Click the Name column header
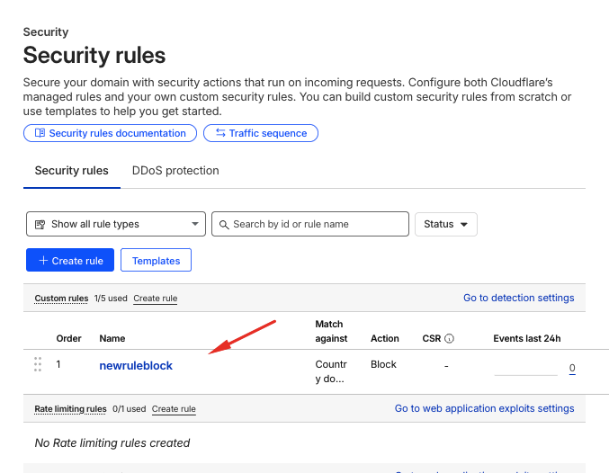 (112, 339)
